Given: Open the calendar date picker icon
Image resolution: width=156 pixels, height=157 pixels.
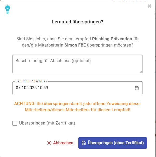Looking at the screenshot, I should [x=137, y=88].
